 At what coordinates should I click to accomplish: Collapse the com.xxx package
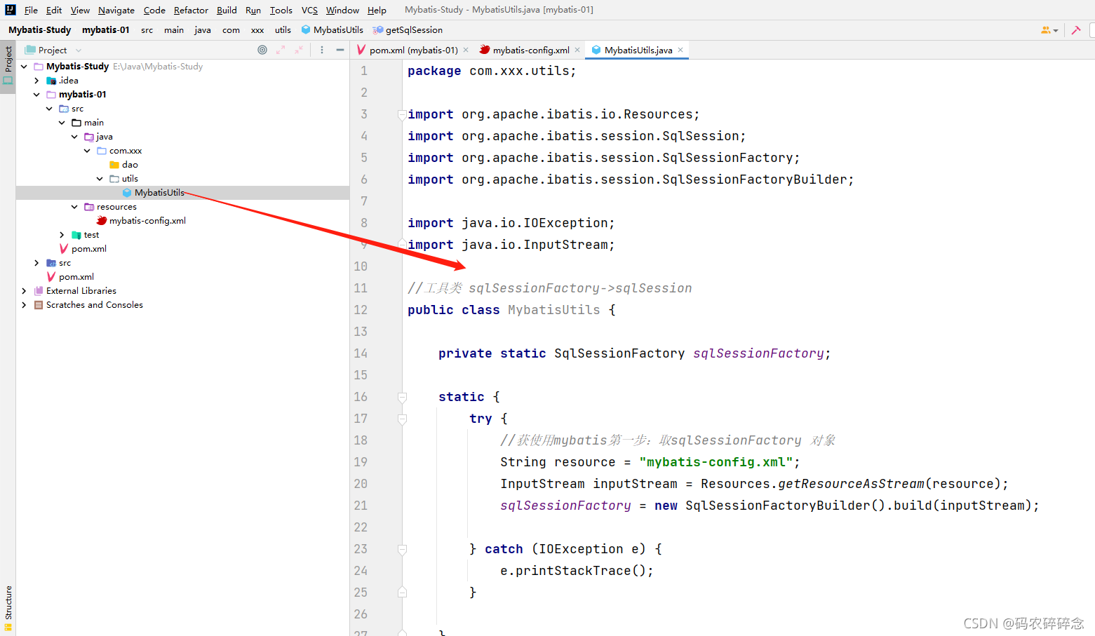pos(87,151)
